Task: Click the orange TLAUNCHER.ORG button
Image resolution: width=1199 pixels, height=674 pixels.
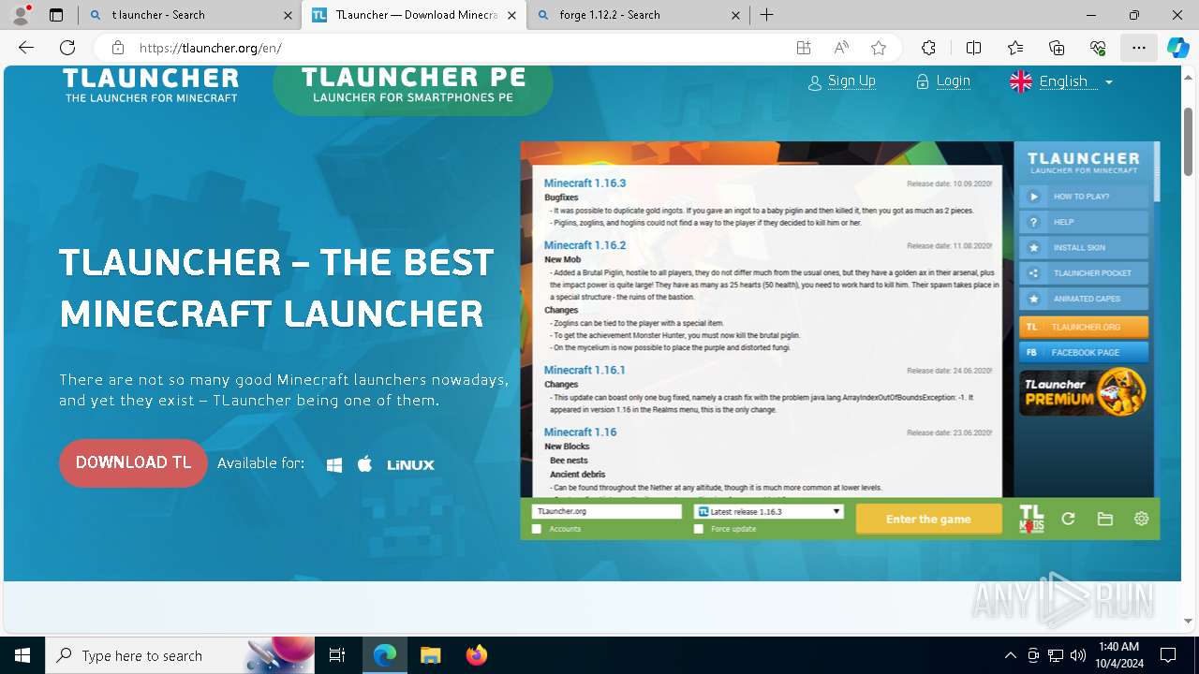Action: 1084,327
